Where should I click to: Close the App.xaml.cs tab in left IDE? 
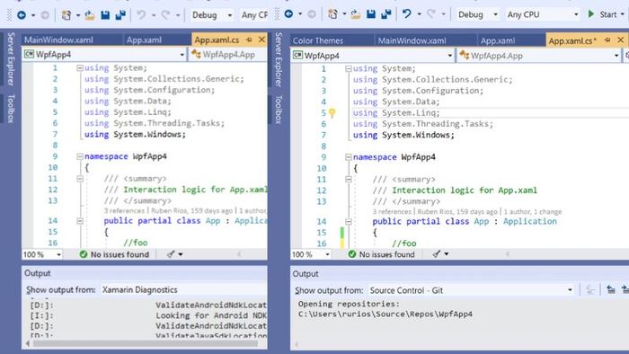click(x=262, y=40)
